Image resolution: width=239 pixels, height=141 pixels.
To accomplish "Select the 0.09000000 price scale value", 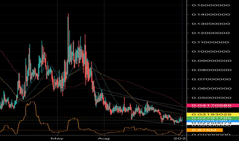I will pos(212,61).
